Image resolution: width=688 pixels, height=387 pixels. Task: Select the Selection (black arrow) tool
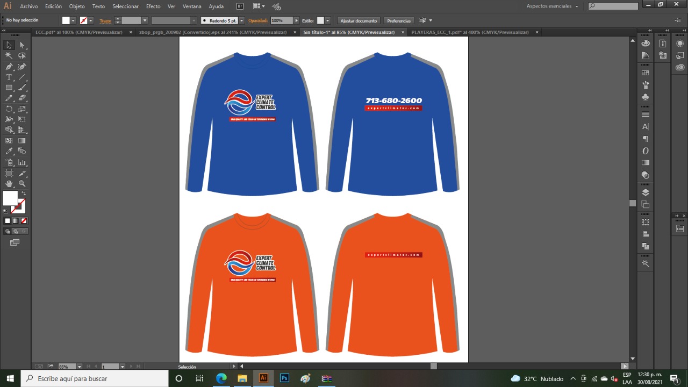(x=9, y=45)
